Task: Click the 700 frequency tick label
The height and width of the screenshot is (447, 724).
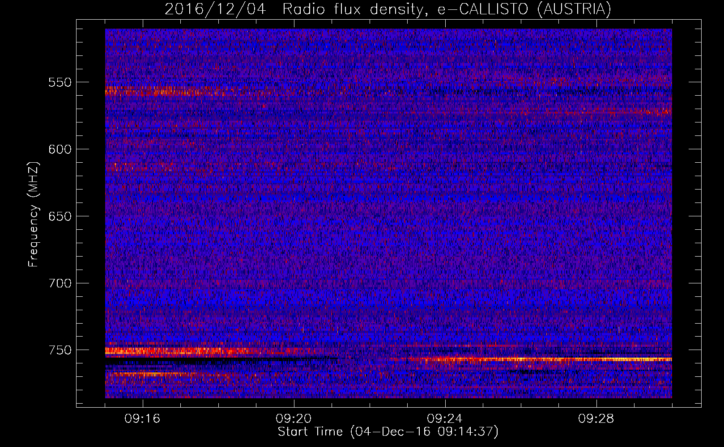Action: pos(60,283)
